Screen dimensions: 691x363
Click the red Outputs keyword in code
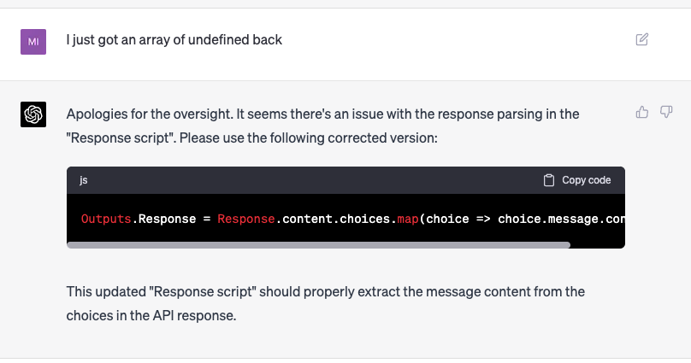pos(106,219)
